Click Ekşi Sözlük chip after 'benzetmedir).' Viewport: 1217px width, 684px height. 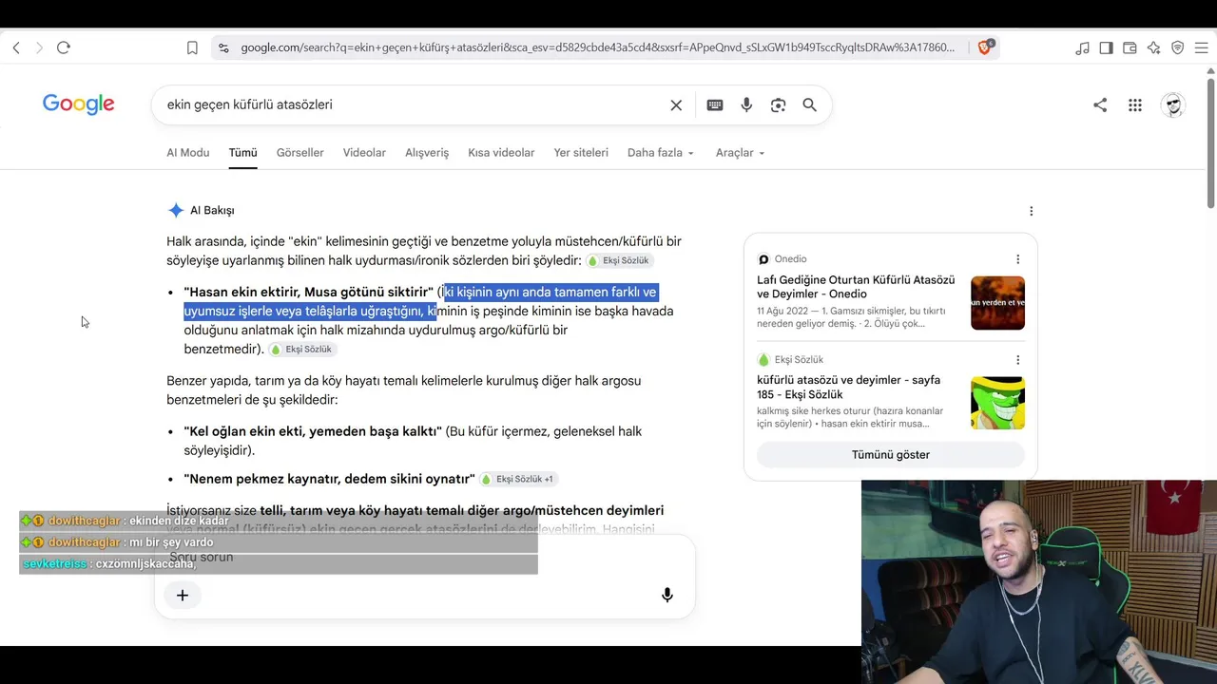click(x=302, y=350)
